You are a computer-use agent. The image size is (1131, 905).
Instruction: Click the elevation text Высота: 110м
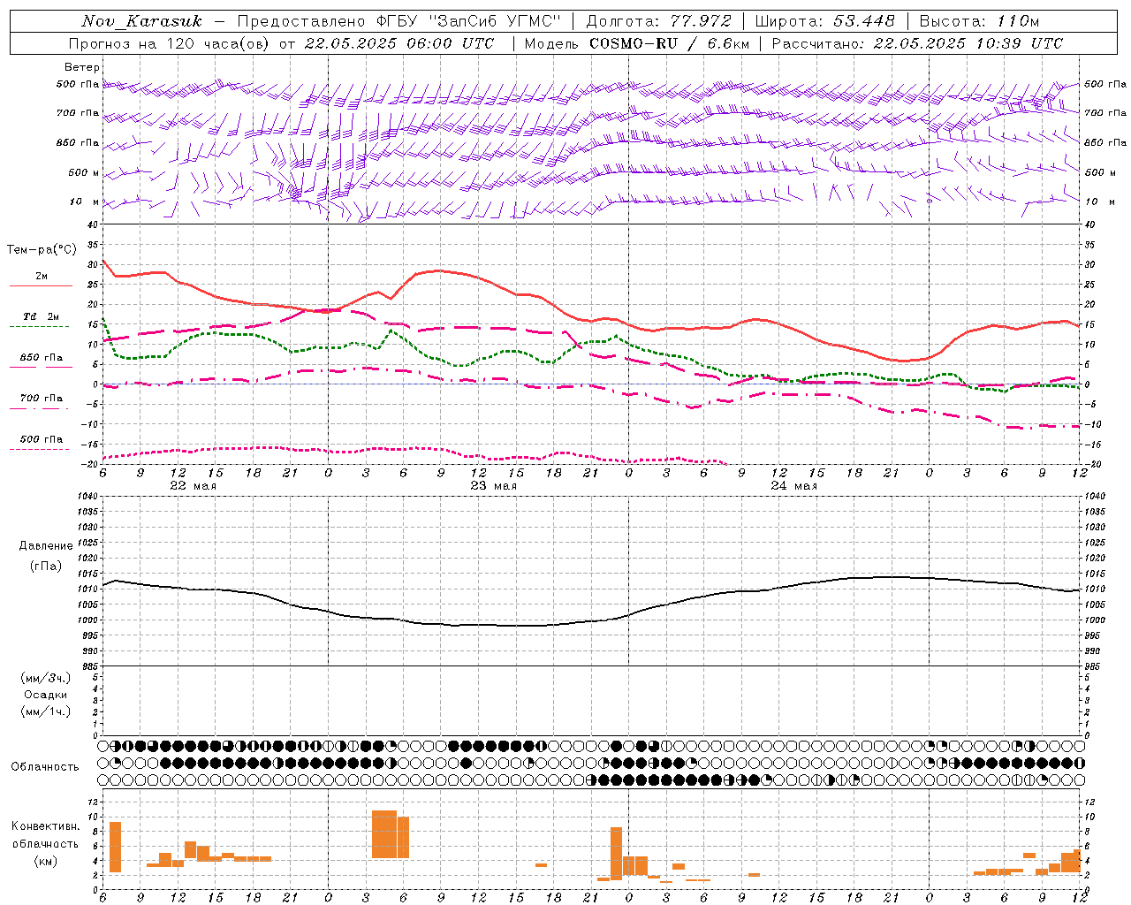pos(979,21)
